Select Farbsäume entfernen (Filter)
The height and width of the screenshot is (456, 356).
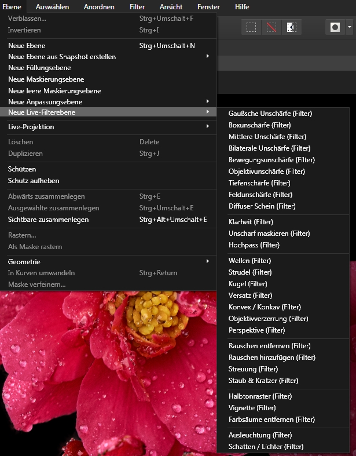[283, 419]
